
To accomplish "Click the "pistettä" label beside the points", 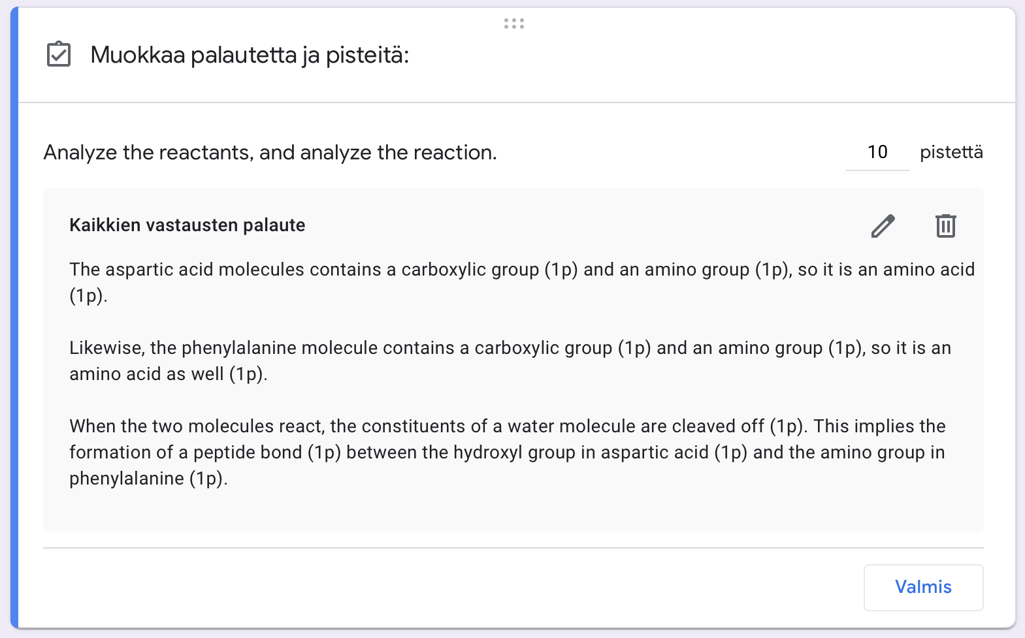I will tap(951, 152).
